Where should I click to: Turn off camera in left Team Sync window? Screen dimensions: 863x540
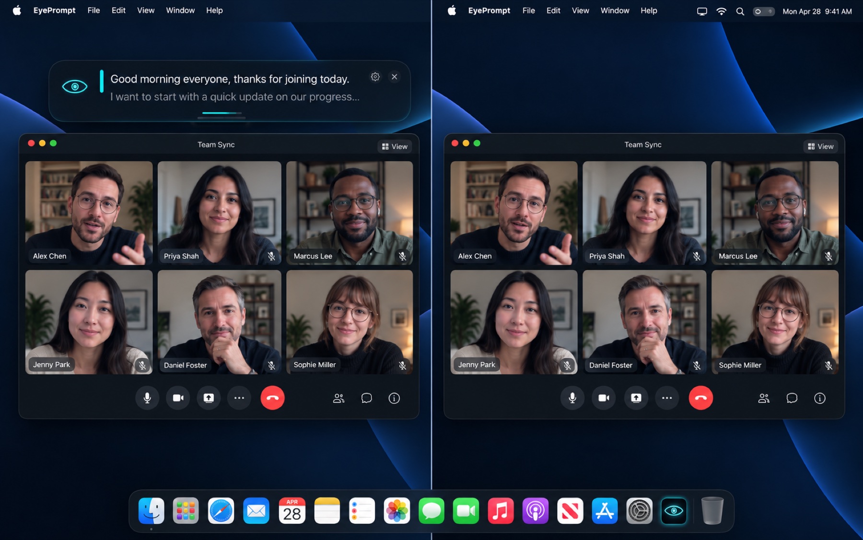coord(178,398)
